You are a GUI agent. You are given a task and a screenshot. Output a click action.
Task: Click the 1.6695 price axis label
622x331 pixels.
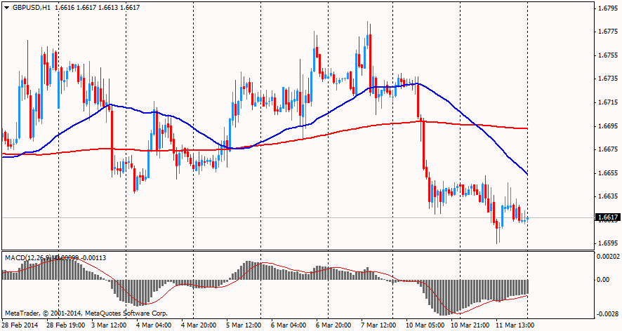click(607, 126)
